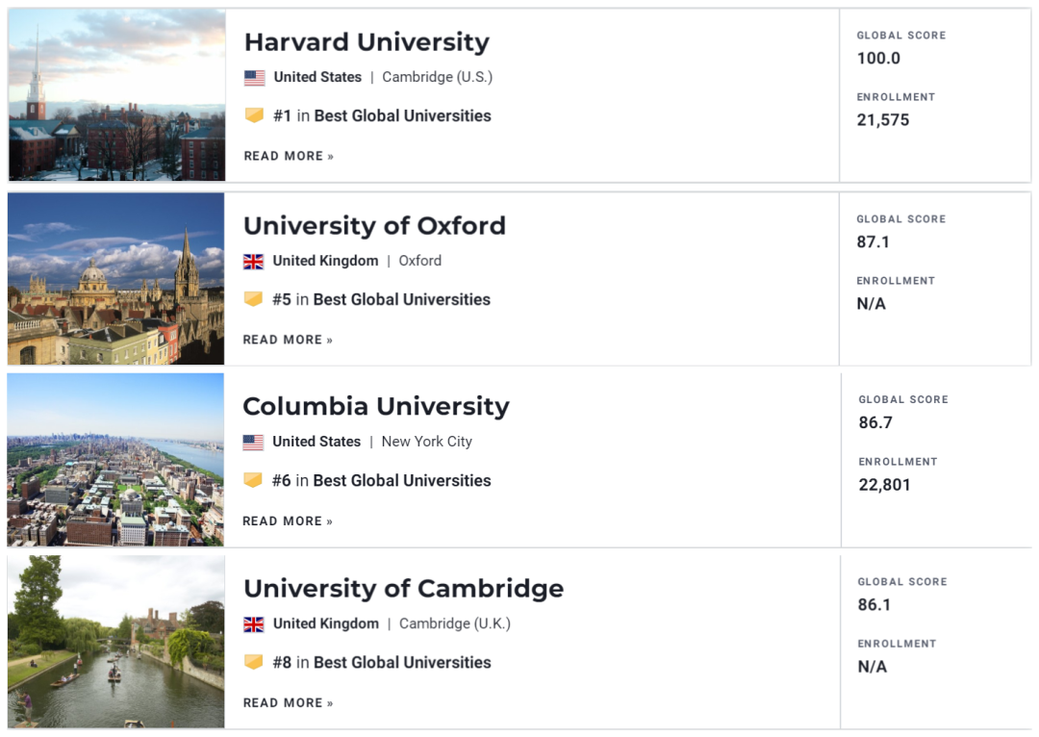Open the University of Cambridge title link
The image size is (1039, 737).
(403, 589)
